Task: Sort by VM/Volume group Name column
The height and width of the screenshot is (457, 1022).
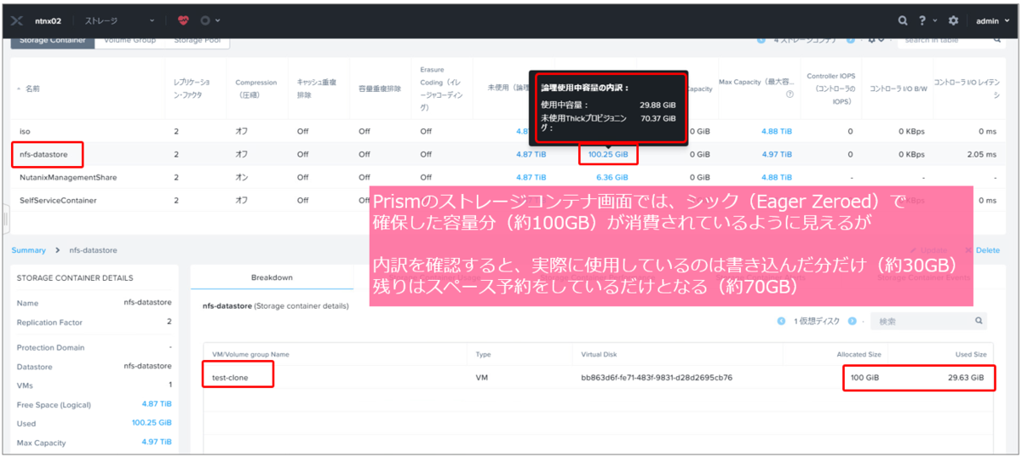Action: pos(250,354)
